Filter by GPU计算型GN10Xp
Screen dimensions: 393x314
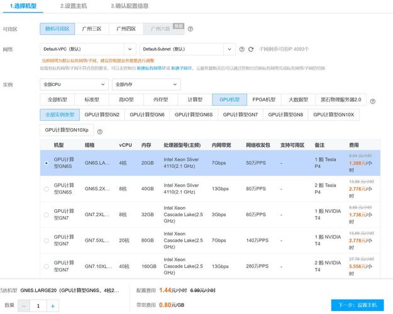click(67, 130)
